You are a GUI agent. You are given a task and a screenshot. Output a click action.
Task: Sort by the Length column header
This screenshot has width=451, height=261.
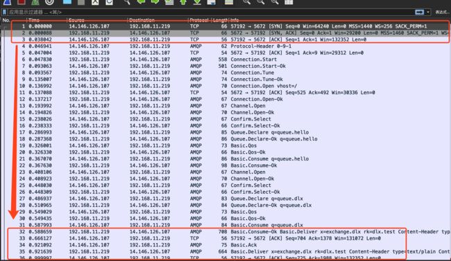click(x=220, y=20)
